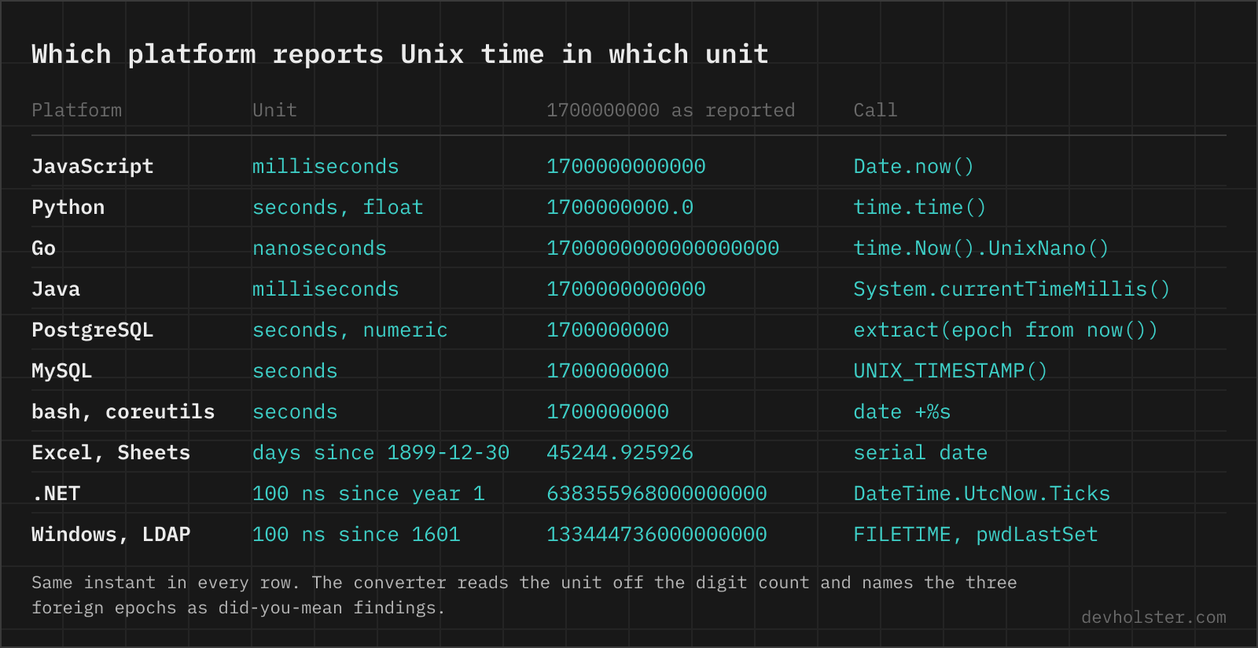Click the '1700000000 as reported' column header

[x=671, y=110]
